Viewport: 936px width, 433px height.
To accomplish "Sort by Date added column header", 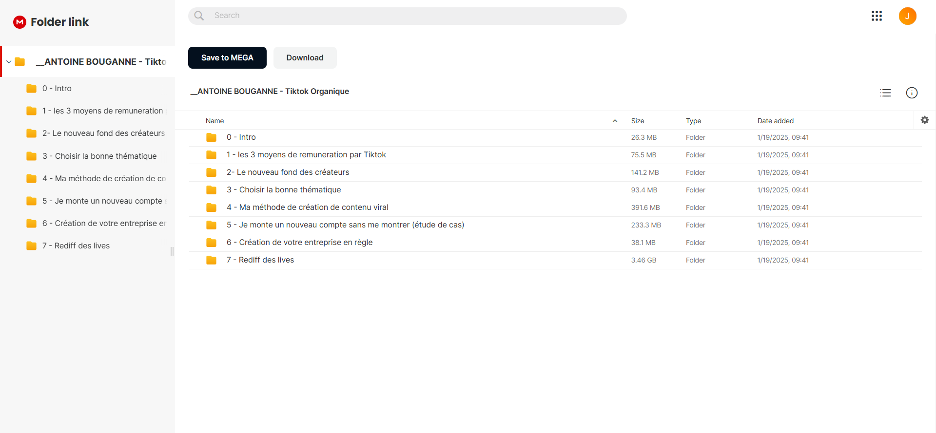I will pyautogui.click(x=775, y=121).
